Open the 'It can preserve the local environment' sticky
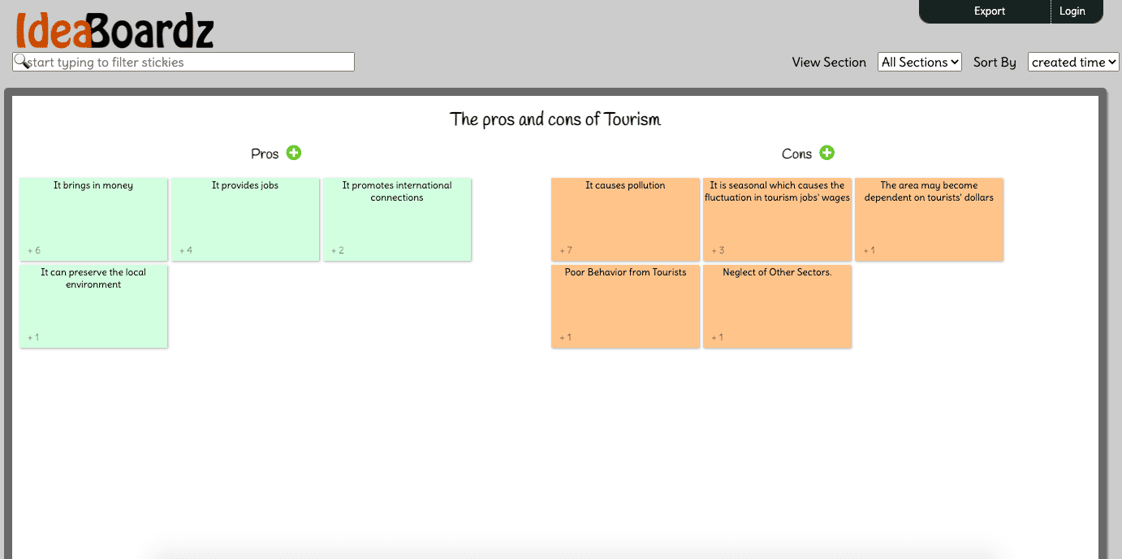This screenshot has width=1122, height=559. tap(93, 306)
